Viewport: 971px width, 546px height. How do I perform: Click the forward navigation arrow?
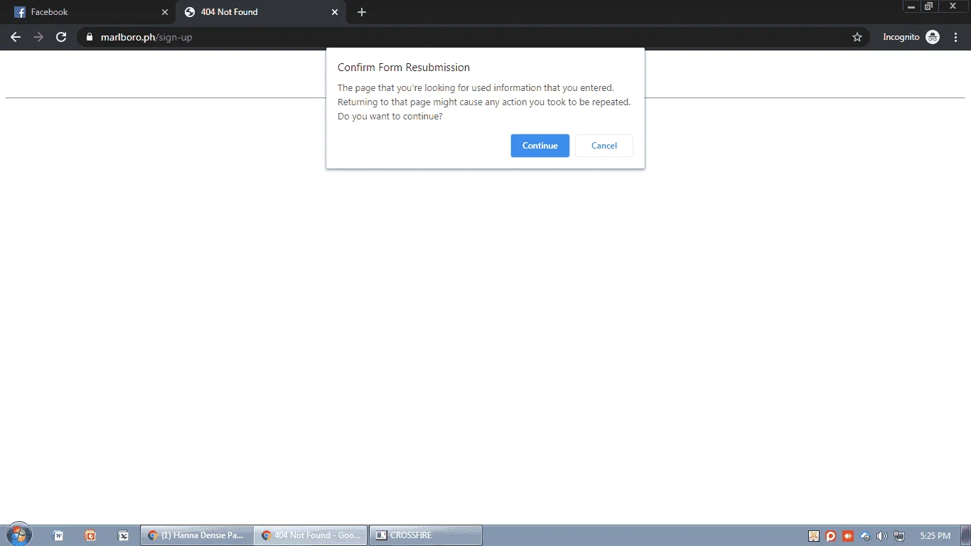coord(38,37)
